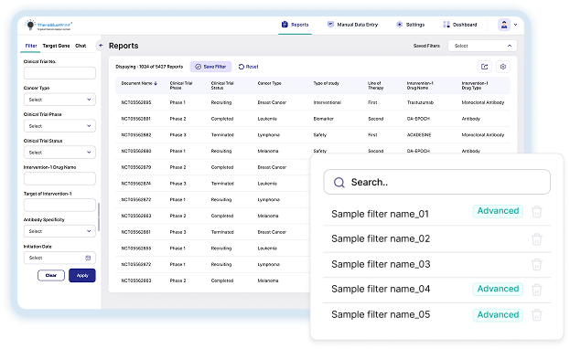Open table settings gear icon
The height and width of the screenshot is (349, 570).
503,67
